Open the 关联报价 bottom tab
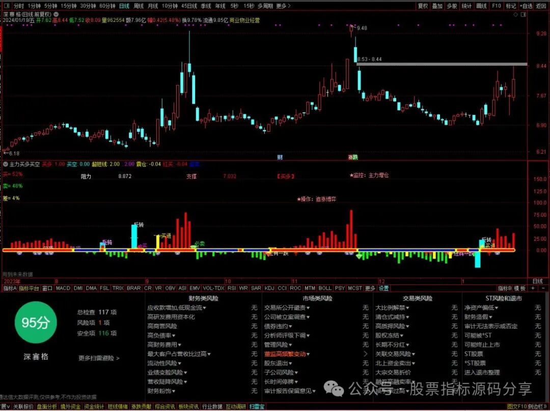 pos(23,407)
